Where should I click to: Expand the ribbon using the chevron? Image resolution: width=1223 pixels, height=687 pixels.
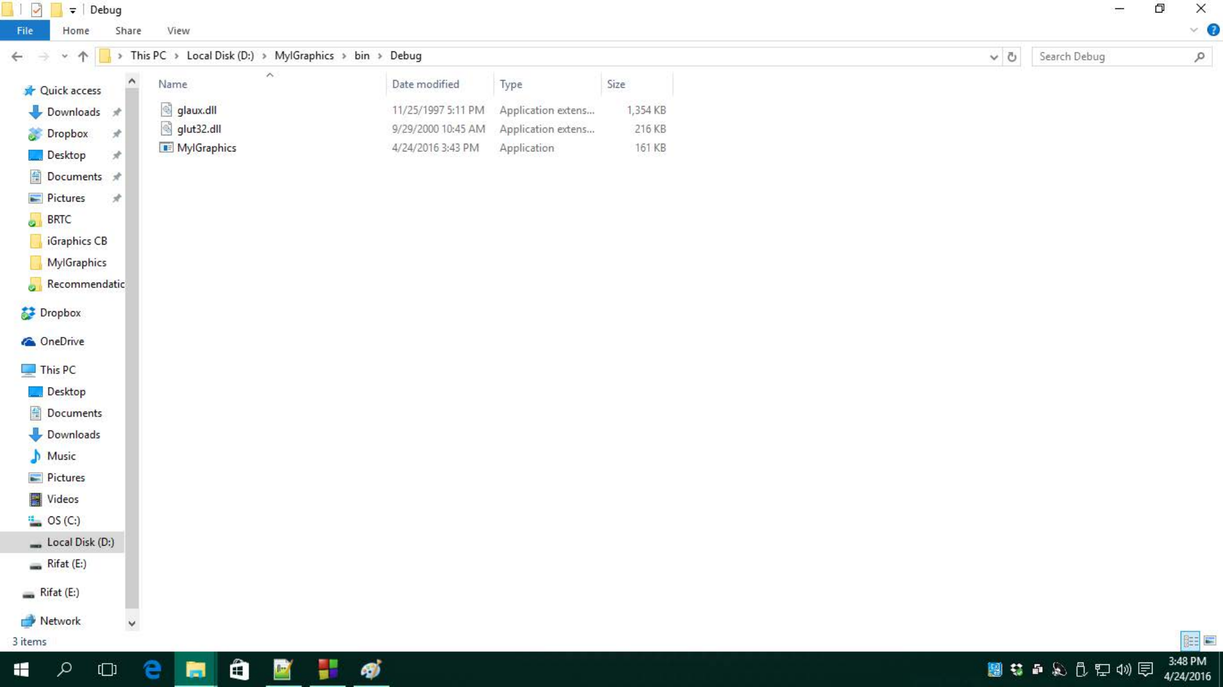(1193, 30)
